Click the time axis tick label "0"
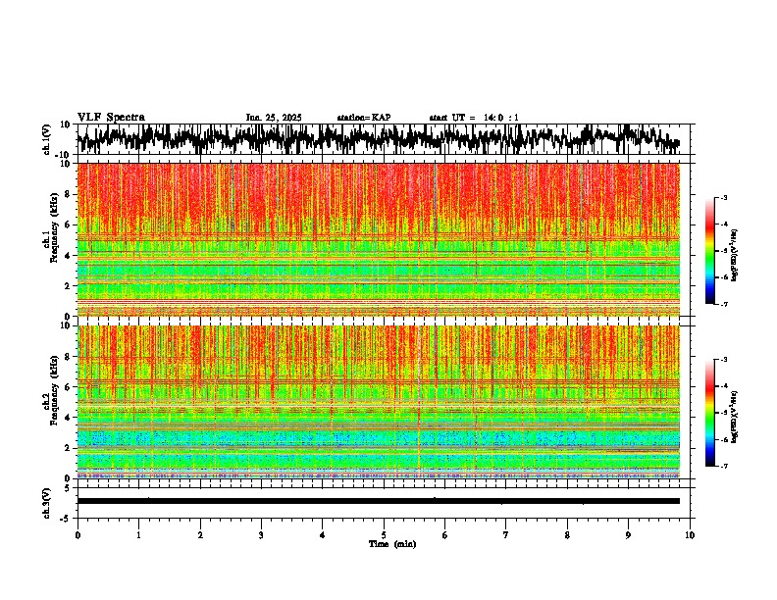This screenshot has height=600, width=777. click(78, 535)
